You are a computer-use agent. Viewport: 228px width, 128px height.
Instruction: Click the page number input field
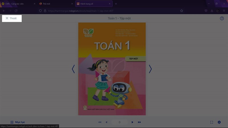[119, 122]
